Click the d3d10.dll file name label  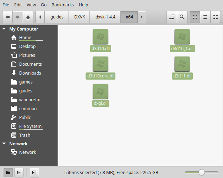100,49
